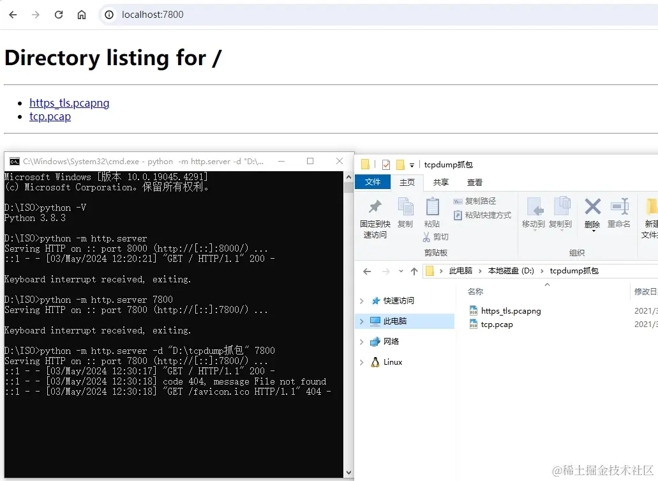The image size is (658, 481).
Task: Open the https_tls.pcapng link
Action: click(70, 103)
